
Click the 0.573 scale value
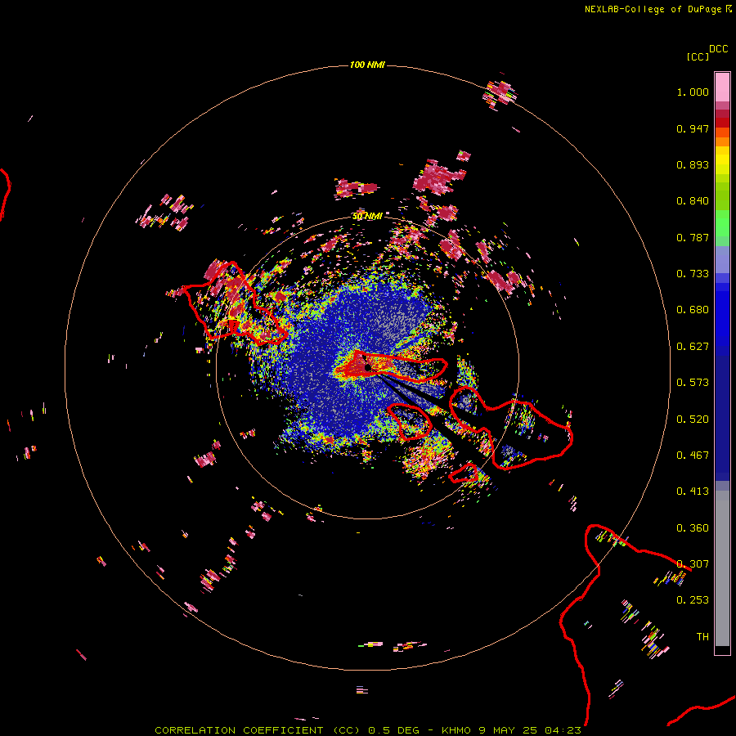pyautogui.click(x=693, y=383)
